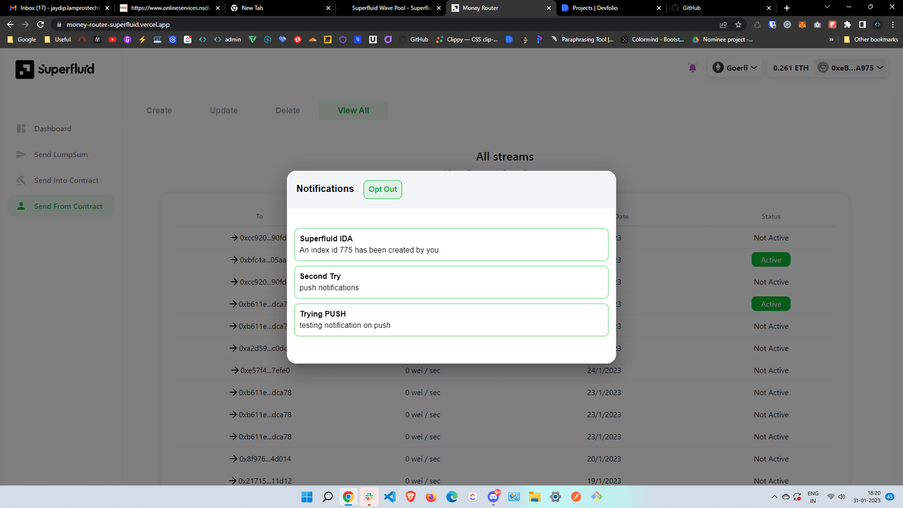Open the YouTube bookmark icon
Screen dimensions: 903x508
(x=112, y=40)
